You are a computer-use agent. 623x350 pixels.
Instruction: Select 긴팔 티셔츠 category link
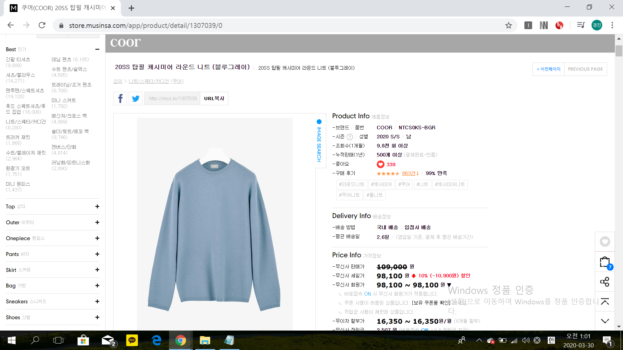point(18,59)
